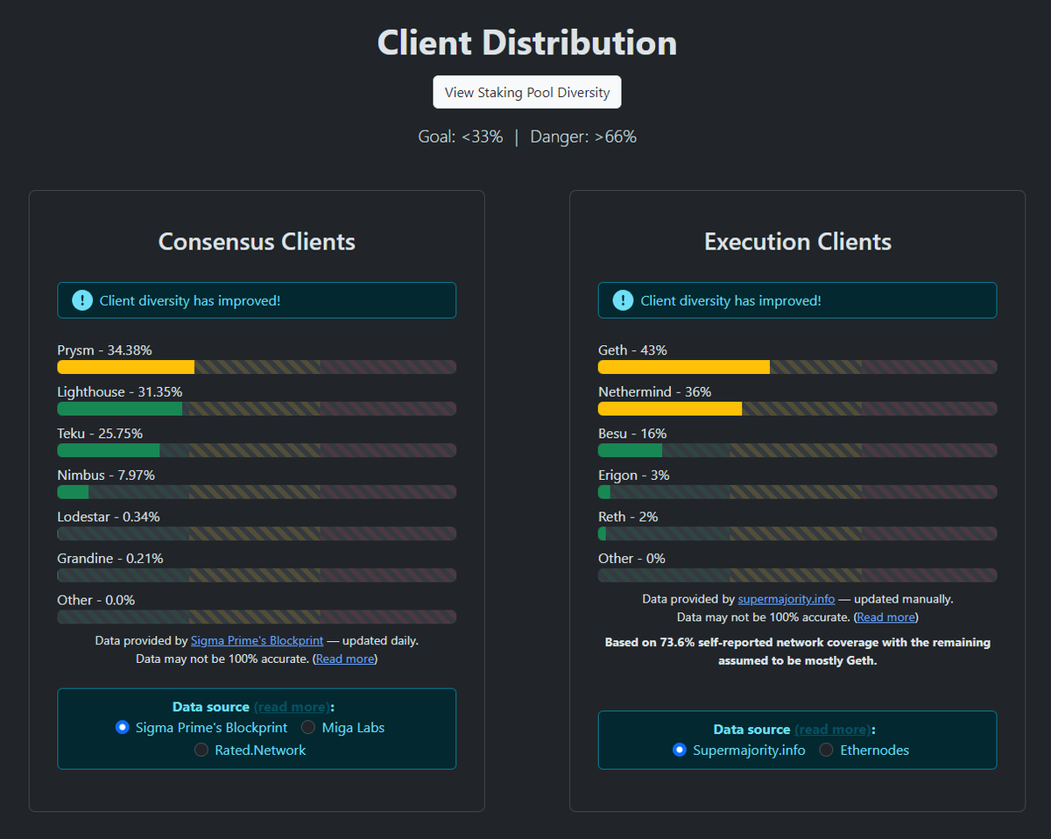The image size is (1051, 839).
Task: Open Read more link under Execution Clients data
Action: pos(886,617)
